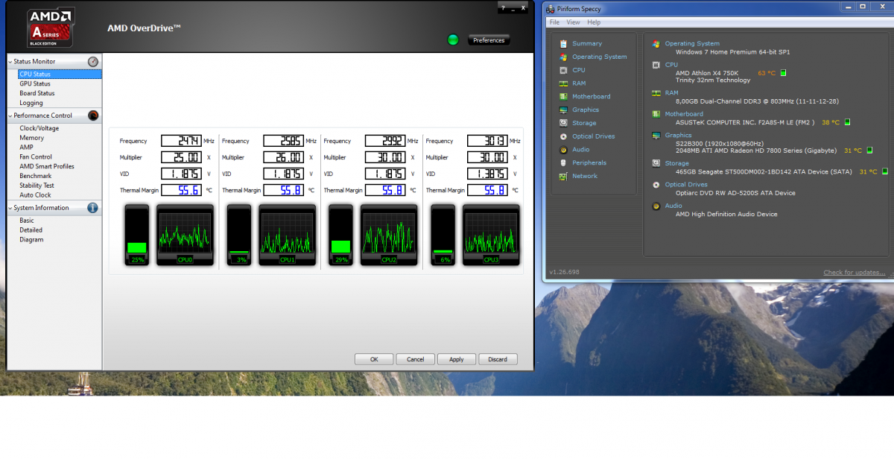This screenshot has height=459, width=894.
Task: Collapse the System Information section
Action: click(x=10, y=208)
